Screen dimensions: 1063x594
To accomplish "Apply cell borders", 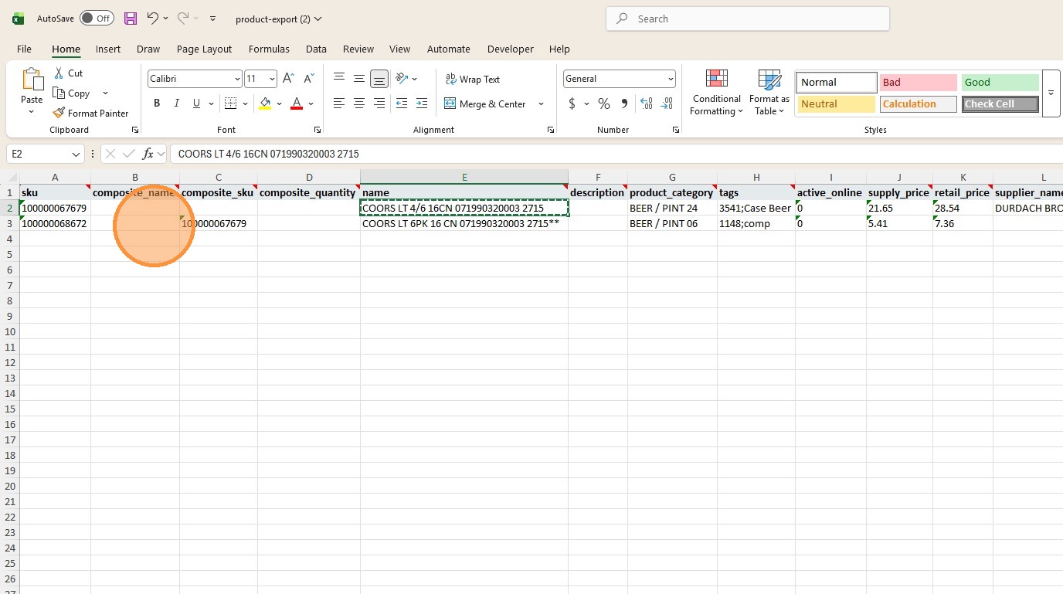I will 230,104.
